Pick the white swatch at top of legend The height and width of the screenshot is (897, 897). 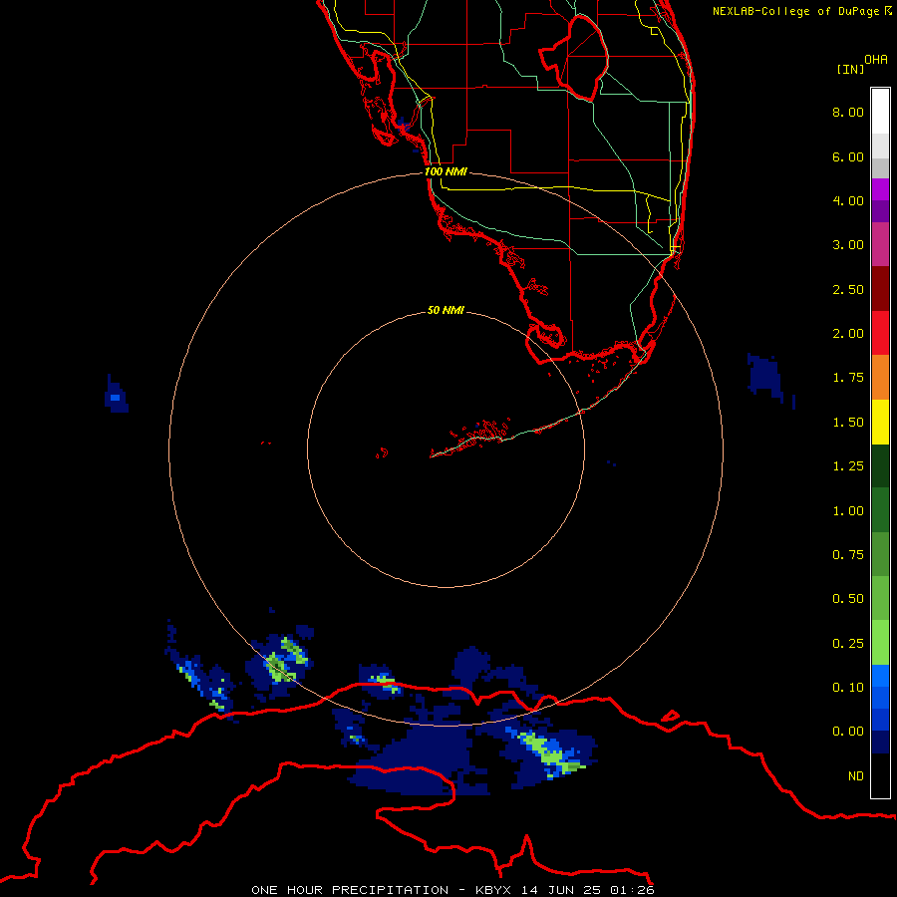tap(880, 112)
